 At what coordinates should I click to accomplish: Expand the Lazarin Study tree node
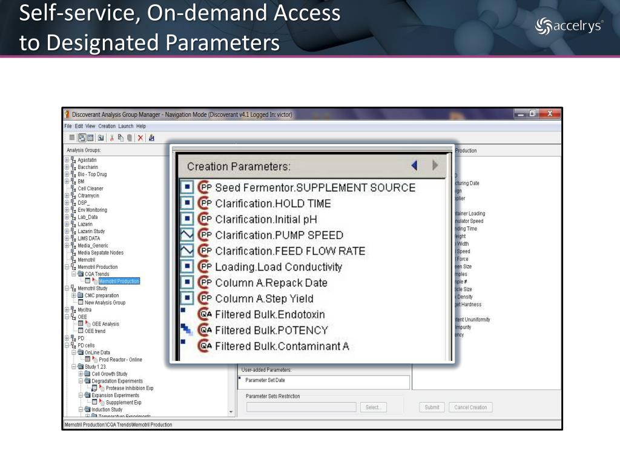coord(67,231)
